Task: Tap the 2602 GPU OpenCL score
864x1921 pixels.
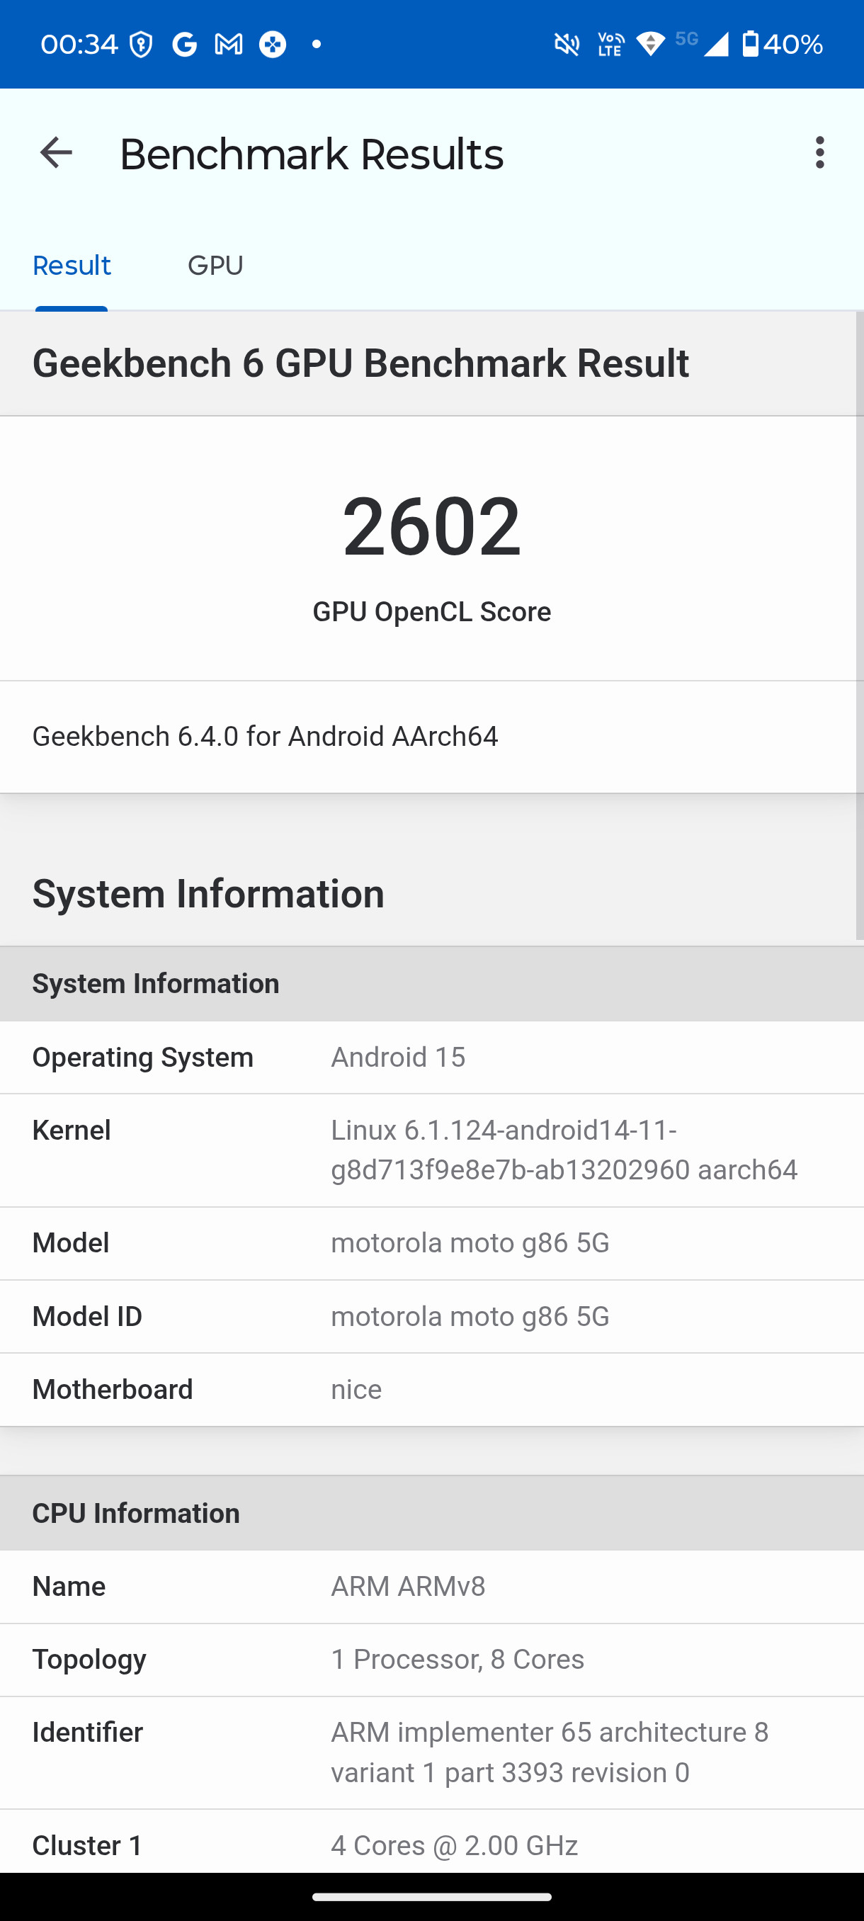Action: [x=431, y=526]
